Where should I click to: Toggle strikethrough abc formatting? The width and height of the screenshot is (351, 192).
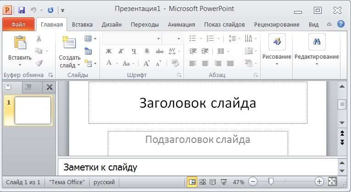(159, 51)
